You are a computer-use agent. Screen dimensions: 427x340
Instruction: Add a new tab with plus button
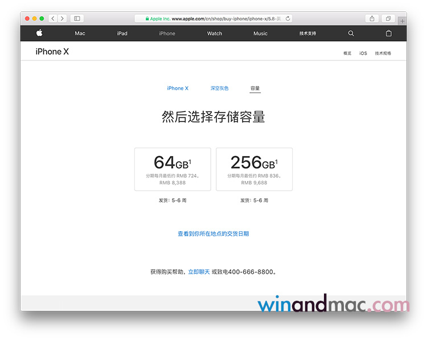(x=403, y=21)
